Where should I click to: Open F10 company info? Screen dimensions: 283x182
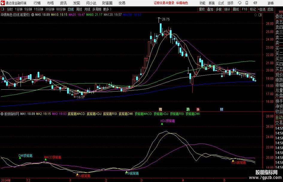(245, 9)
